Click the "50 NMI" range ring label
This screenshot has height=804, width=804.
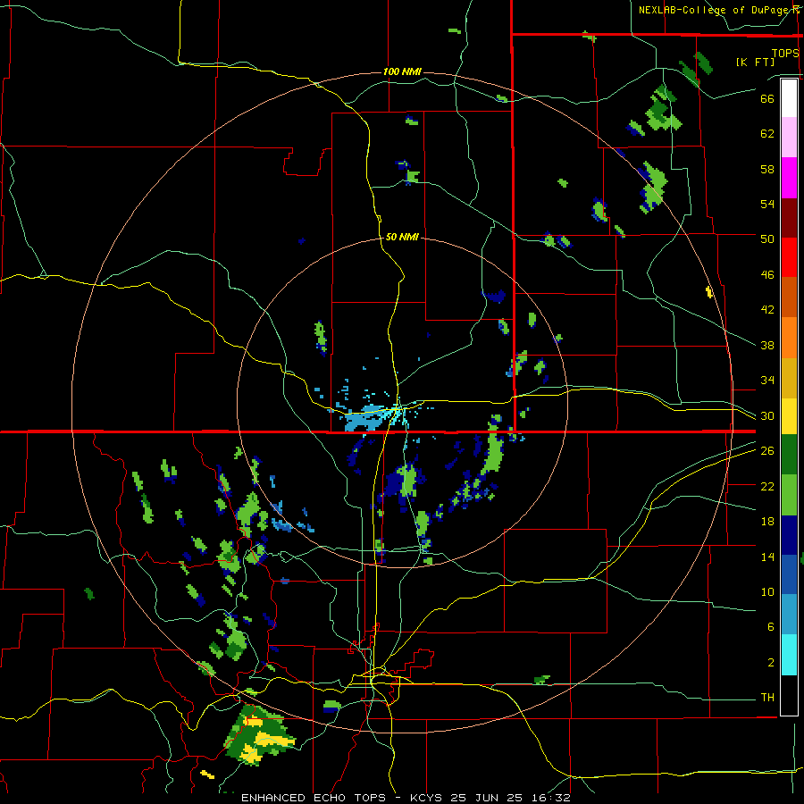coord(402,237)
